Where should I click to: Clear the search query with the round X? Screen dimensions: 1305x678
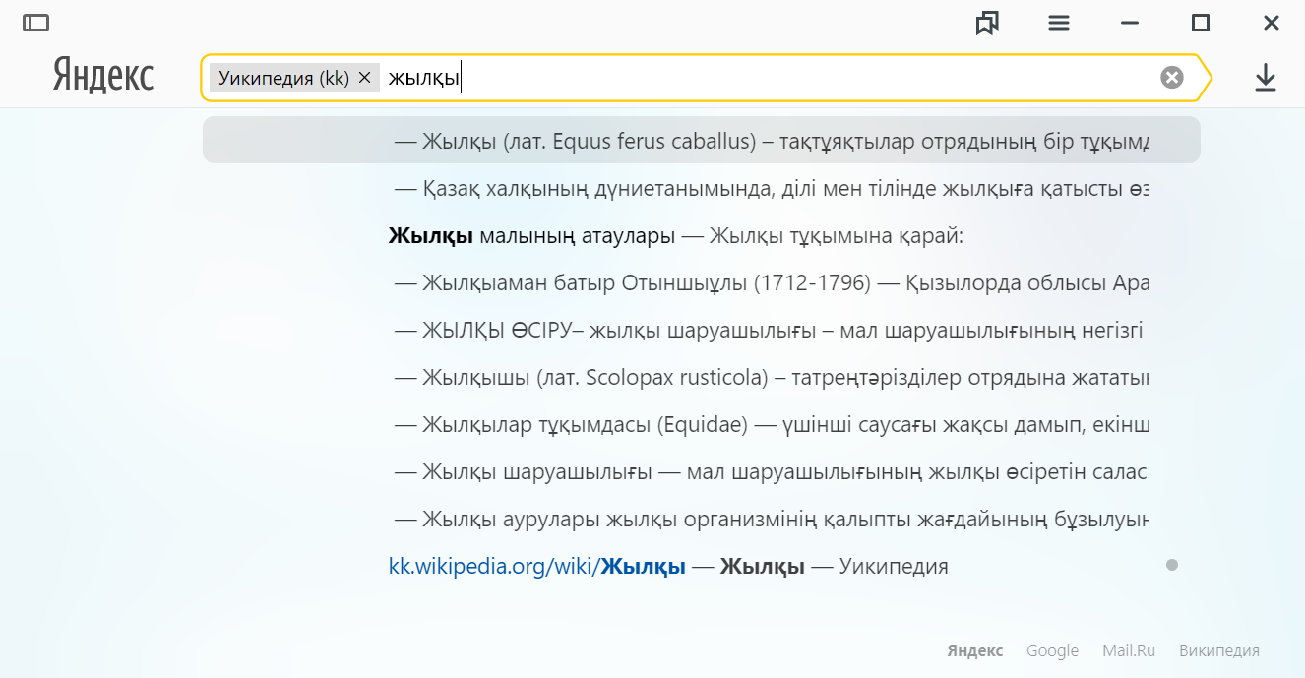coord(1172,78)
